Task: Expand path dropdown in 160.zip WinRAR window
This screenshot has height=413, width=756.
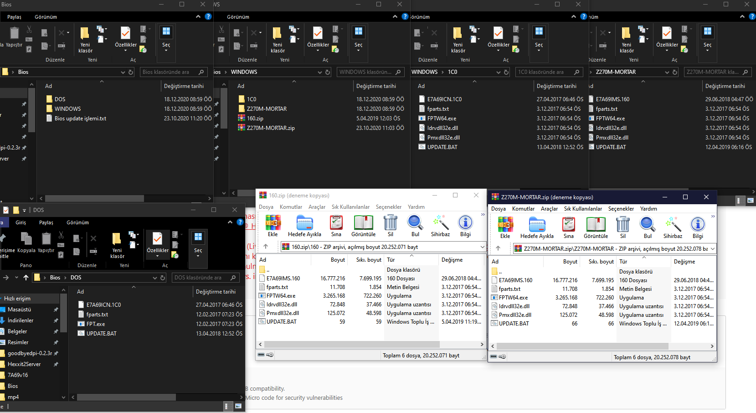Action: pyautogui.click(x=483, y=247)
